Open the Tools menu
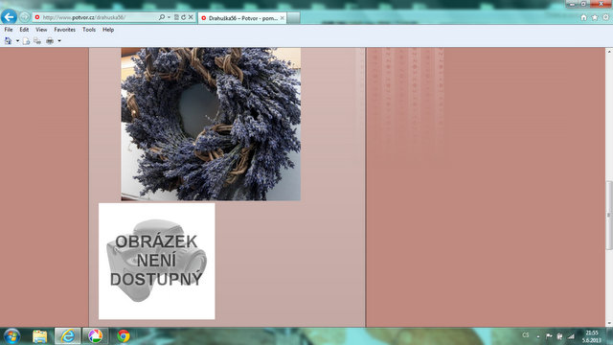Image resolution: width=613 pixels, height=345 pixels. [89, 30]
